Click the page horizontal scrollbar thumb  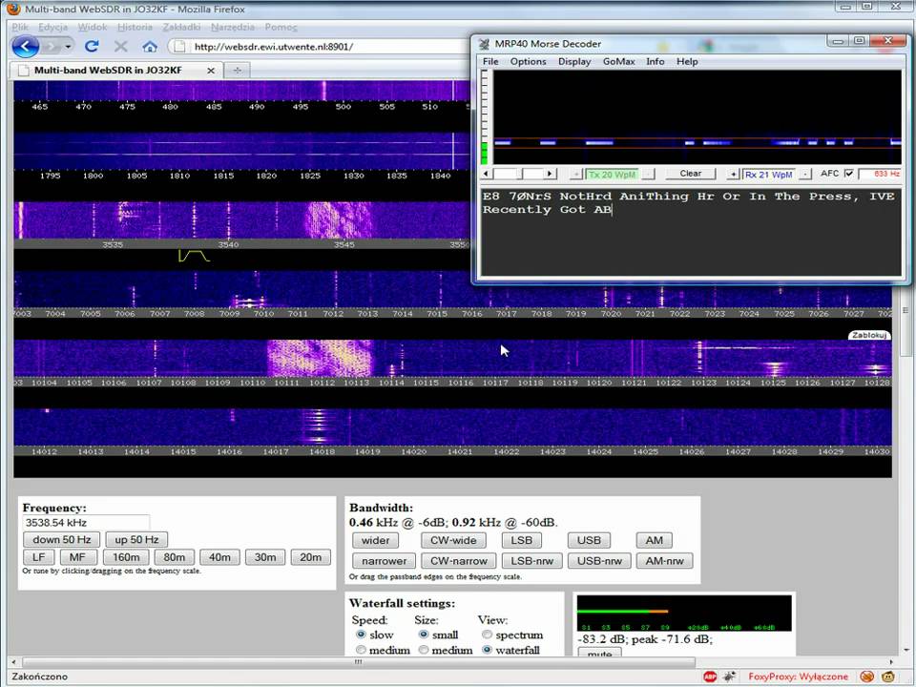[359, 662]
